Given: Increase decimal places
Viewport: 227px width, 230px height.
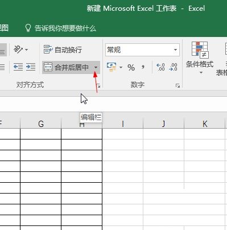Looking at the screenshot, I should tap(160, 67).
